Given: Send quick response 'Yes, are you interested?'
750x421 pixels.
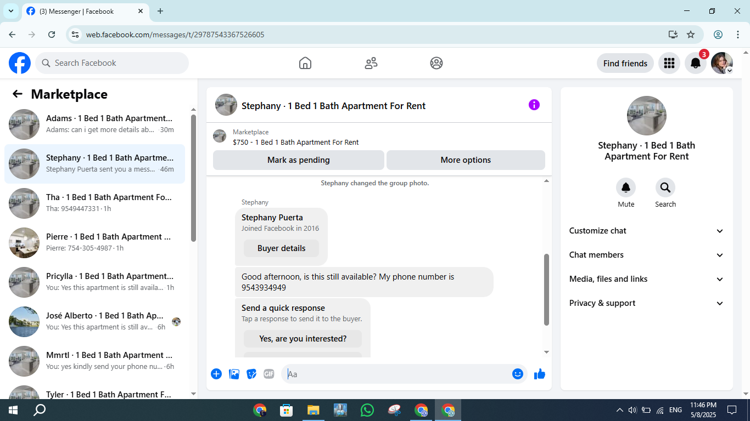Looking at the screenshot, I should [x=303, y=339].
